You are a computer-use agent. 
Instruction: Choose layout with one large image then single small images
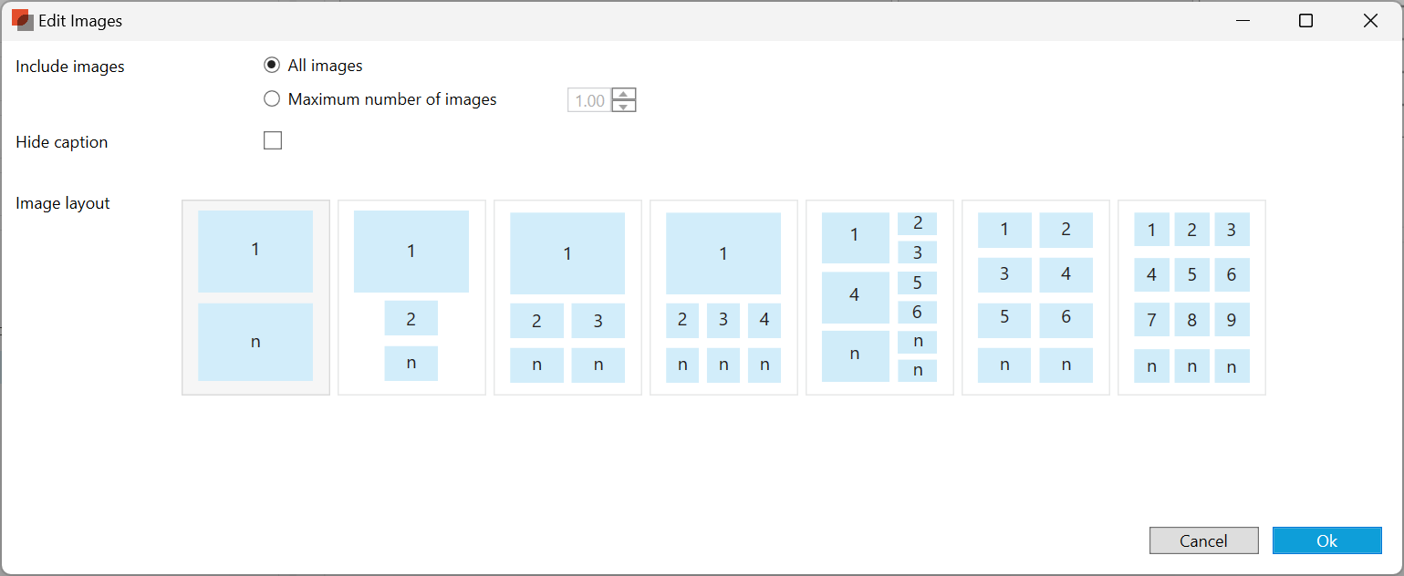[x=411, y=297]
